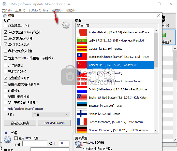This screenshot has height=151, width=177.
Task: Enable 启动时扫描新软件 option
Action: (x=6, y=38)
